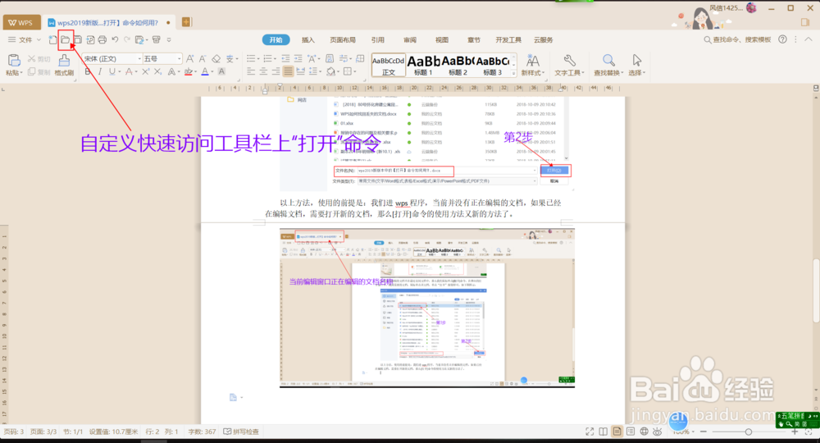Switch to the 插入 ribbon tab
This screenshot has width=820, height=443.
308,39
